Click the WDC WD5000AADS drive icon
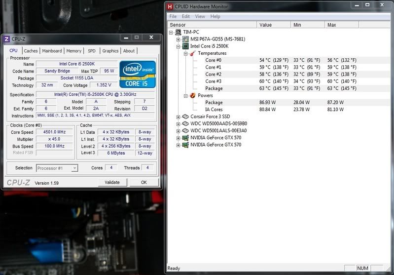Image resolution: width=394 pixels, height=275 pixels. point(185,123)
